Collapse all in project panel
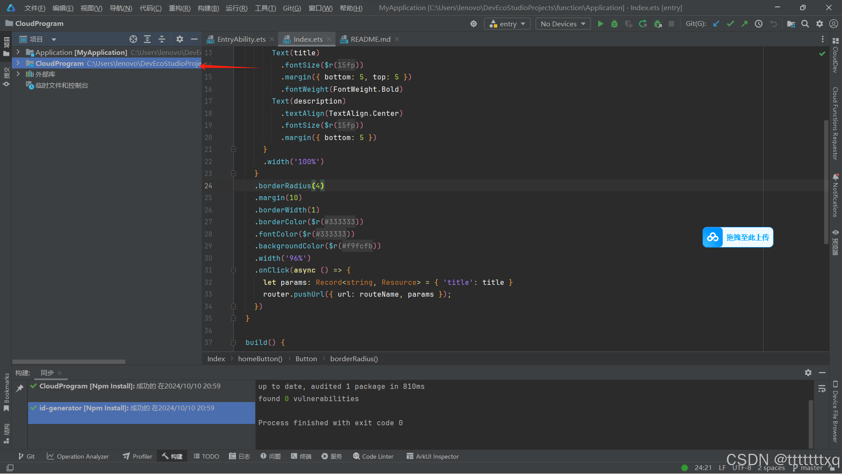This screenshot has height=474, width=842. [x=162, y=39]
